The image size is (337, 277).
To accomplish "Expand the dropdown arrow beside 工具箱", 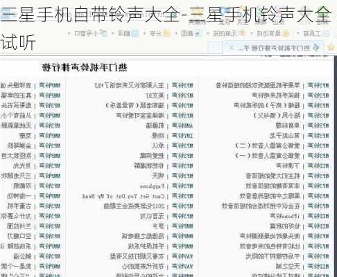I will [298, 34].
